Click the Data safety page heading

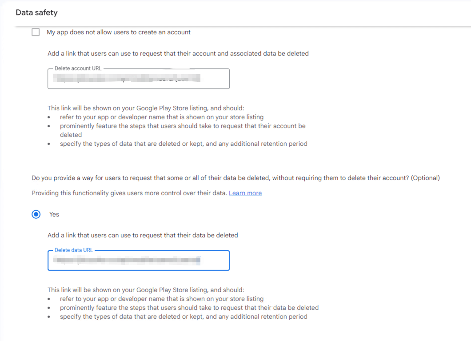click(36, 12)
